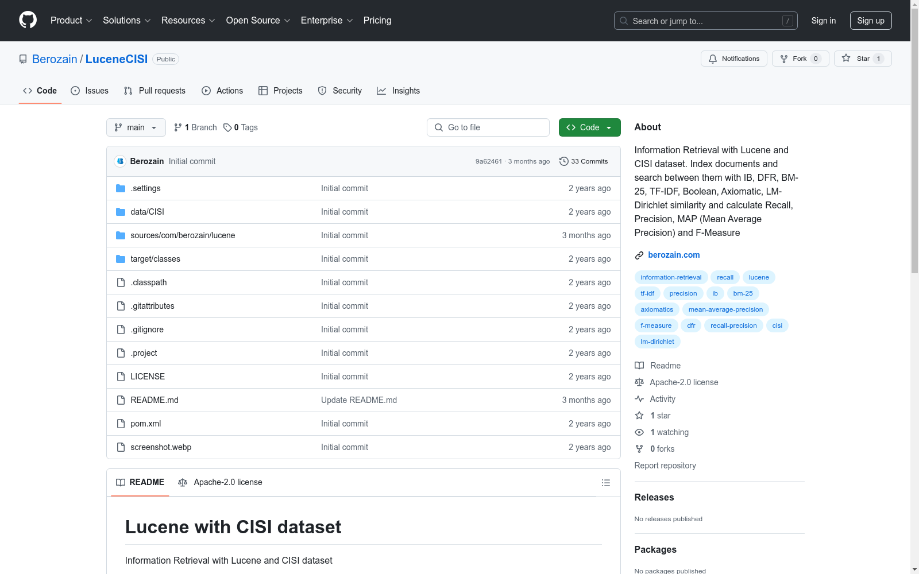The height and width of the screenshot is (574, 919).
Task: Switch to the Projects tab
Action: tap(280, 91)
